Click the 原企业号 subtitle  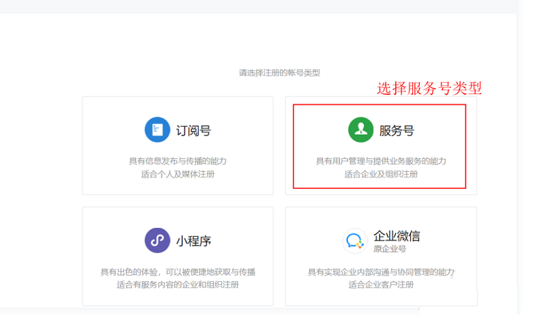(x=390, y=249)
